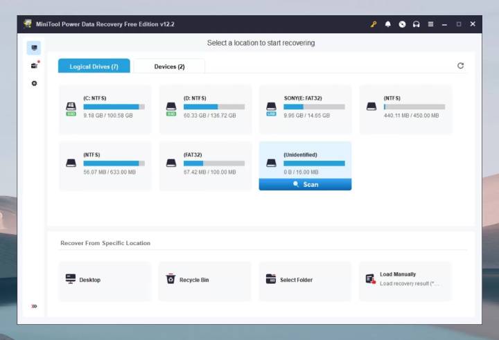Viewport: 499px width, 340px height.
Task: Click the gold key register icon
Action: [374, 24]
